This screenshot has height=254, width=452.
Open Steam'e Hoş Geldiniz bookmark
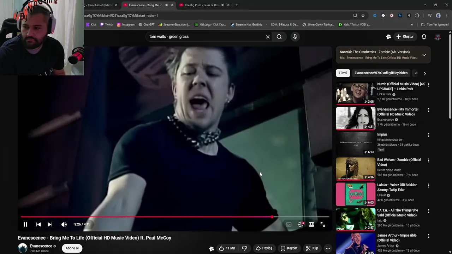click(246, 25)
